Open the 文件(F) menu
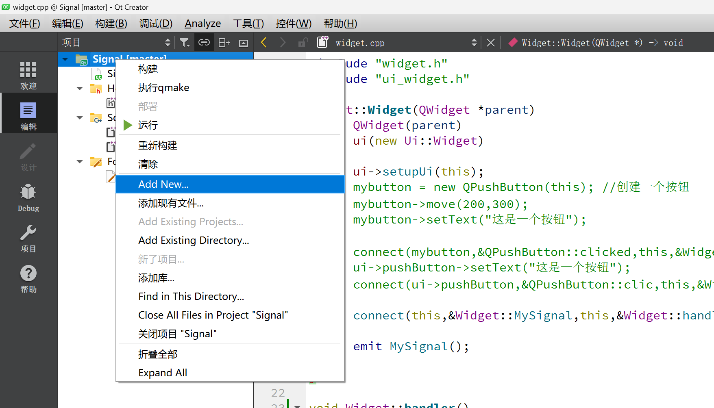This screenshot has width=714, height=408. coord(24,23)
